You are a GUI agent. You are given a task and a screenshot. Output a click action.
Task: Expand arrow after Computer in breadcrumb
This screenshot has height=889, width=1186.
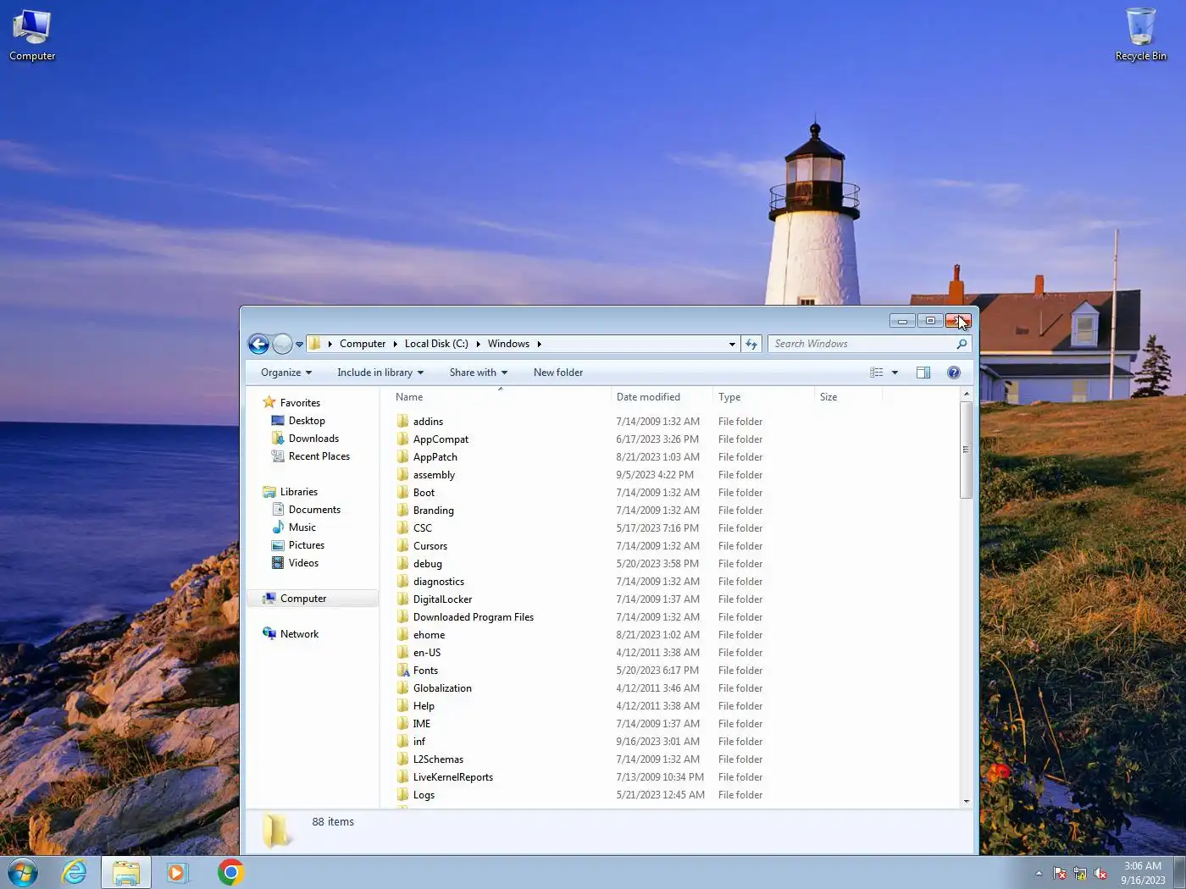395,344
